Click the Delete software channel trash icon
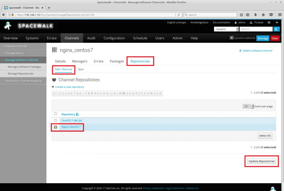284x191 pixels. tap(240, 51)
